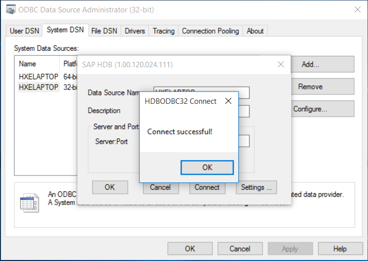Click the Help button

pyautogui.click(x=340, y=249)
